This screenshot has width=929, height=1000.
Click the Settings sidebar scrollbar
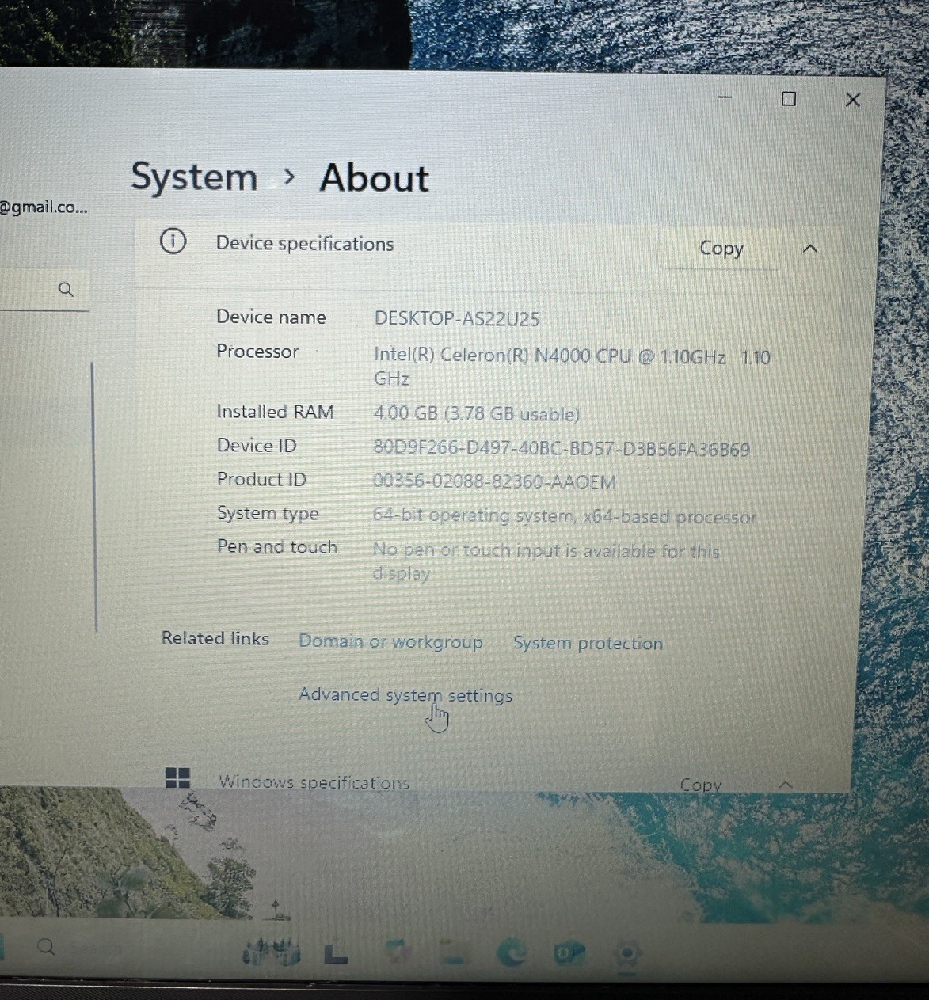point(94,496)
